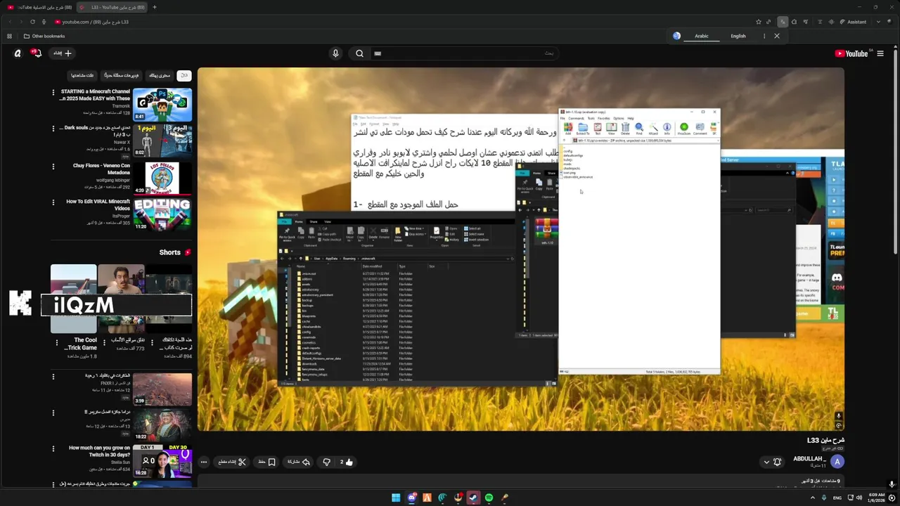900x506 pixels.
Task: Open translate bar options three dots
Action: coord(764,36)
